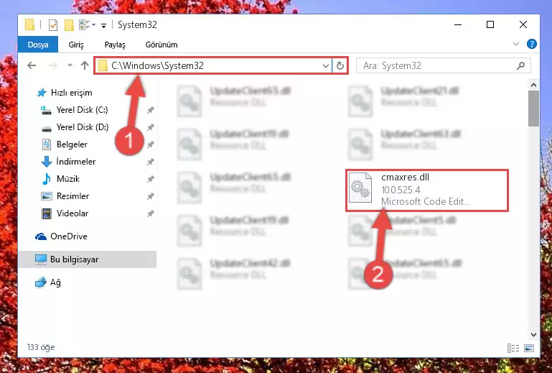Close the System32 Explorer window

tap(523, 24)
